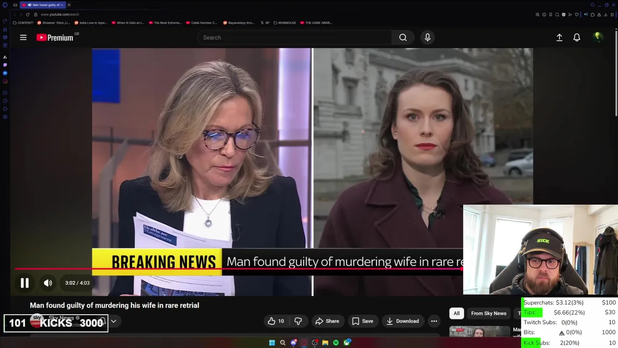Mute the video volume icon
Viewport: 618px width, 348px height.
tap(48, 283)
